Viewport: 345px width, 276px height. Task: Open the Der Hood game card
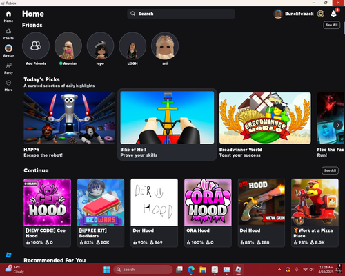coord(155,213)
